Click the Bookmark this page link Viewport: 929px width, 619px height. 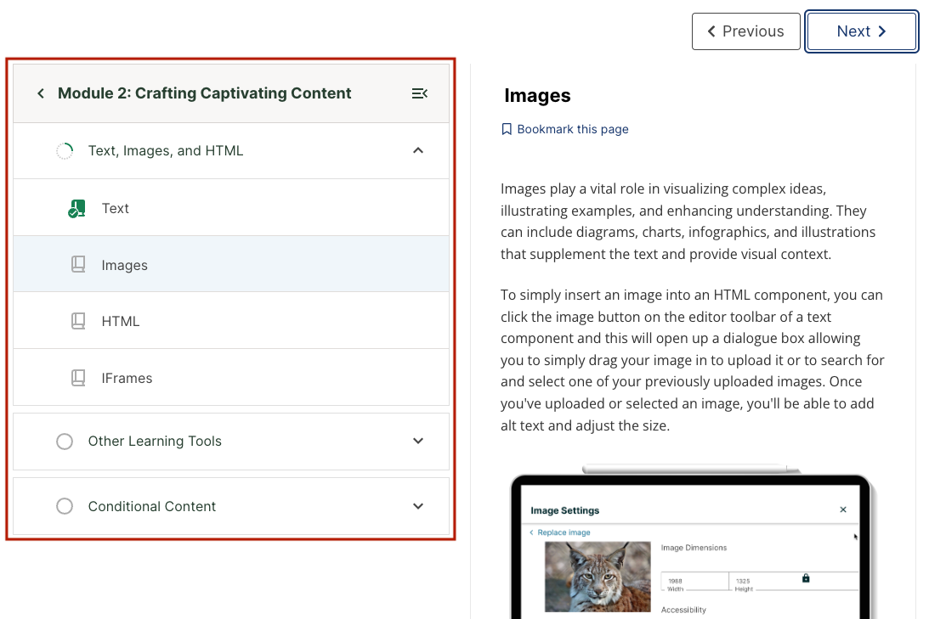click(x=572, y=129)
